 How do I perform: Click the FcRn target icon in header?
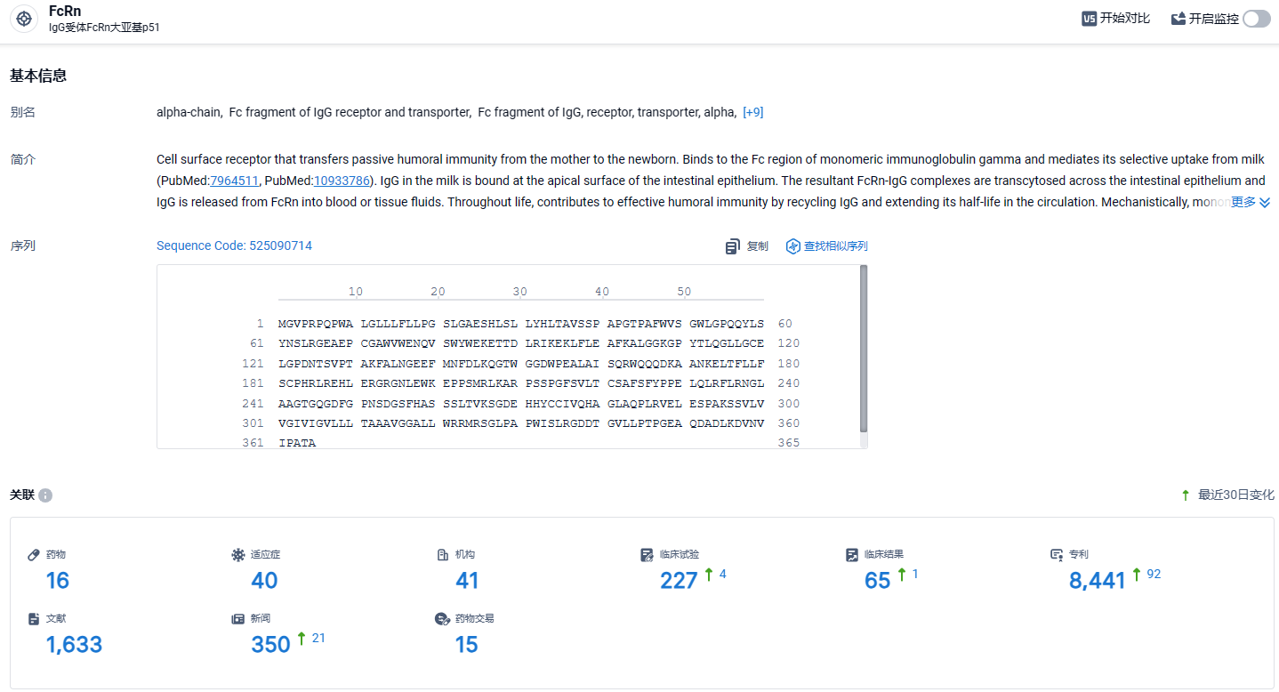click(24, 19)
